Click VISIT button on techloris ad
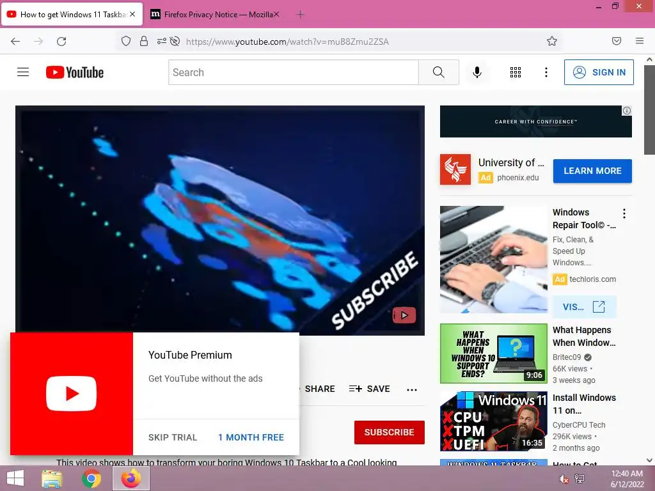The image size is (655, 491). click(584, 307)
